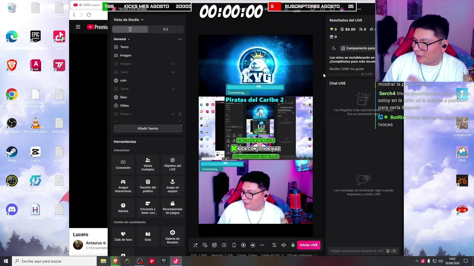Open Encuesta y Votar tool
Screen dimensions: 474x266
pos(148,208)
